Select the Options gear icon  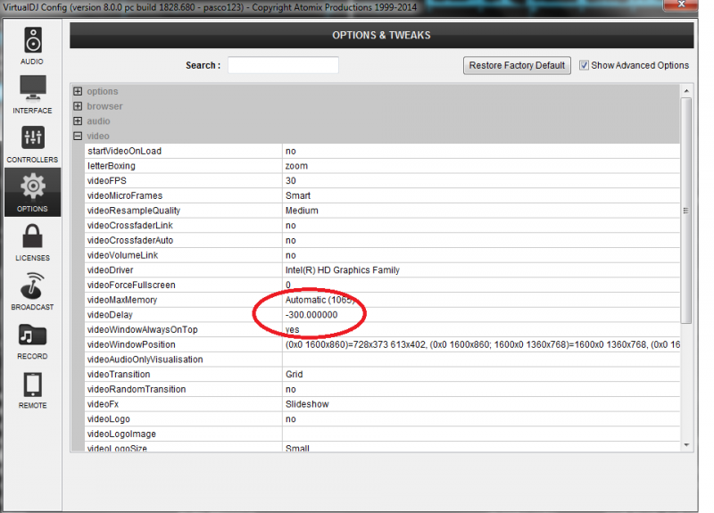pos(32,187)
